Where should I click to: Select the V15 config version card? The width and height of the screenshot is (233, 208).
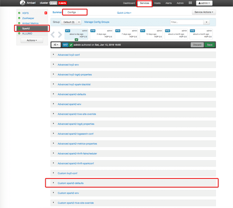coord(126,34)
